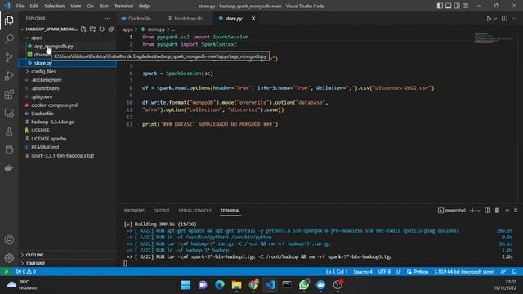Maximize the terminal panel size
The image size is (523, 294).
coord(507,211)
